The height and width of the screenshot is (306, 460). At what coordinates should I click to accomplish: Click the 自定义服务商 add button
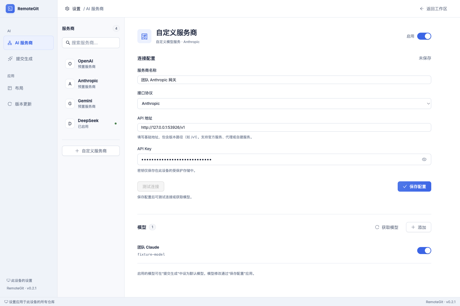(x=91, y=151)
